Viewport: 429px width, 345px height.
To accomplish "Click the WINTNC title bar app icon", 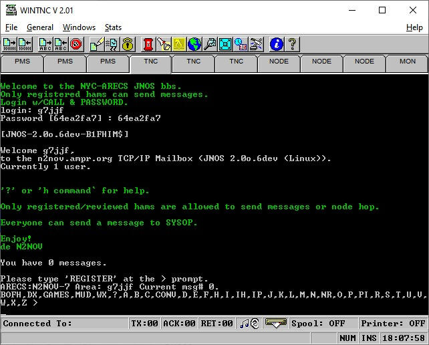I will [11, 11].
